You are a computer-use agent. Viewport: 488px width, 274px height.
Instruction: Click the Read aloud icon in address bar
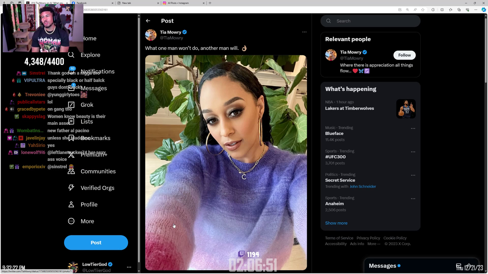coord(415,10)
